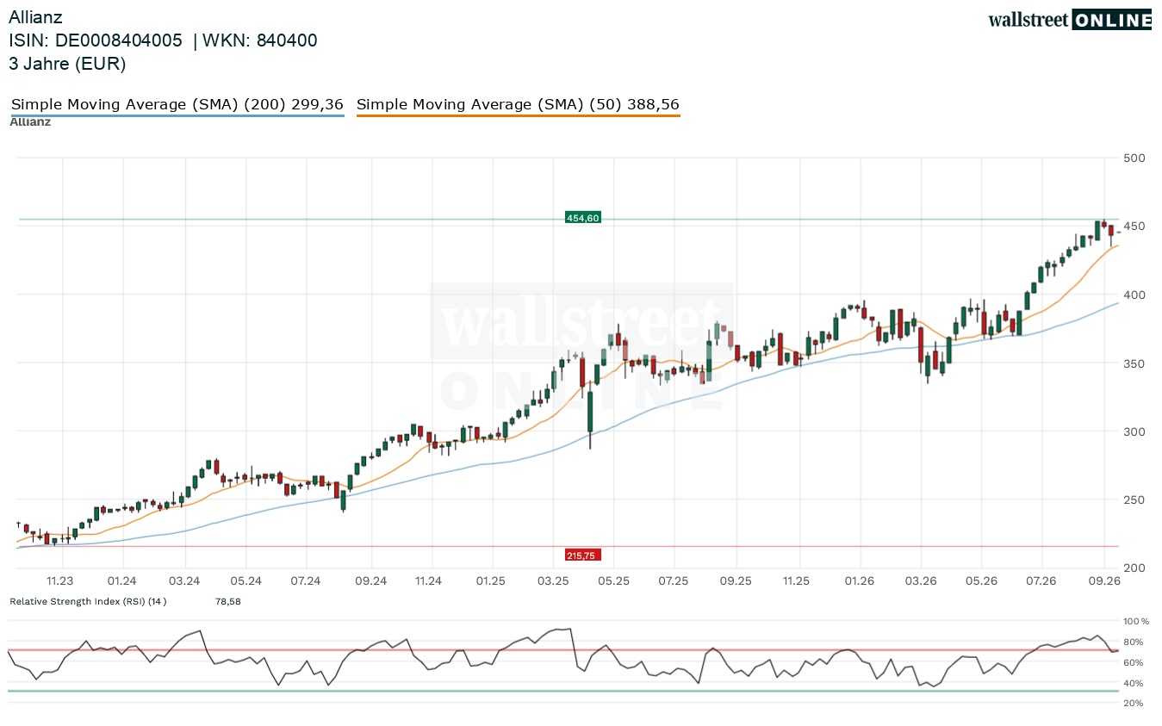Click the 500 price axis label

[1134, 158]
